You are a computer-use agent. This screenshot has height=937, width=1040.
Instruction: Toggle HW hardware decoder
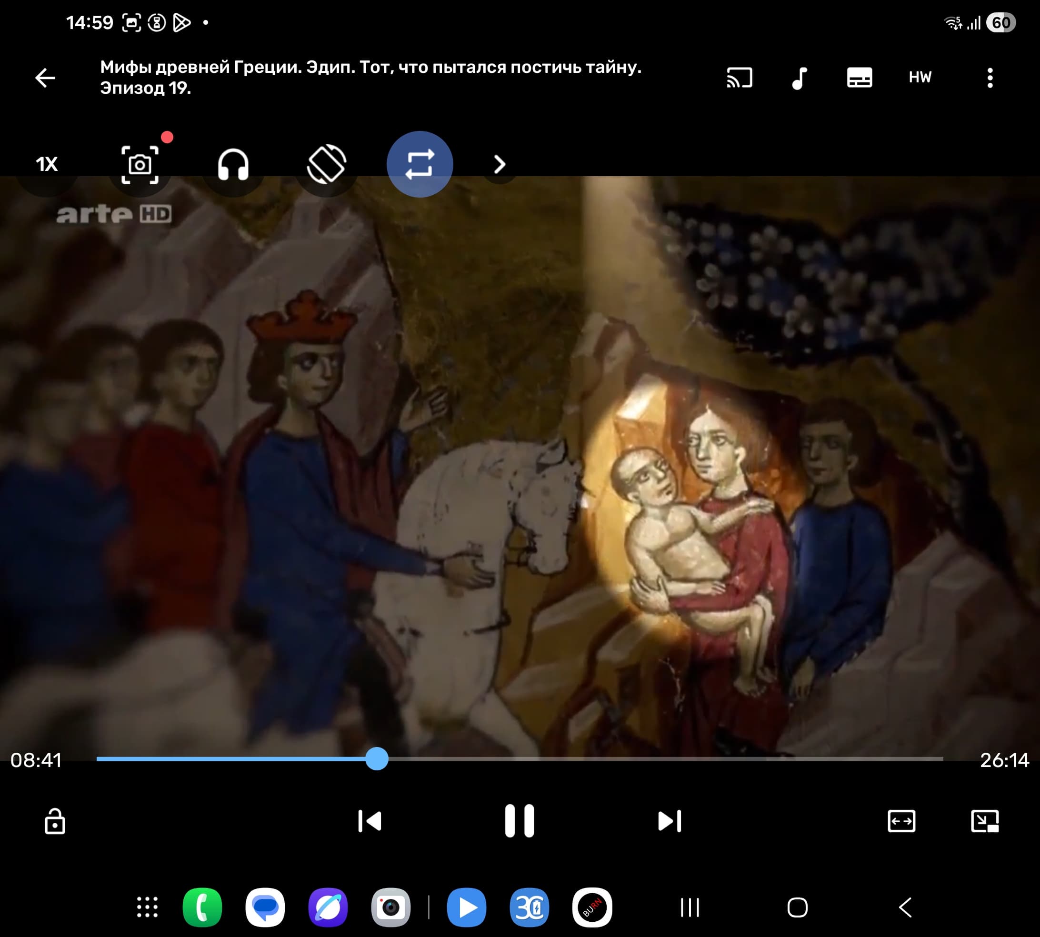[x=920, y=78]
